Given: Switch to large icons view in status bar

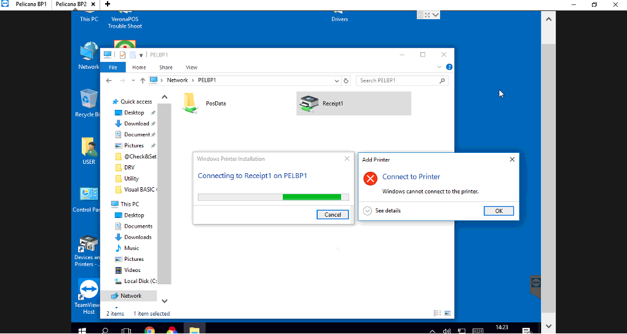Looking at the screenshot, I should (x=448, y=313).
